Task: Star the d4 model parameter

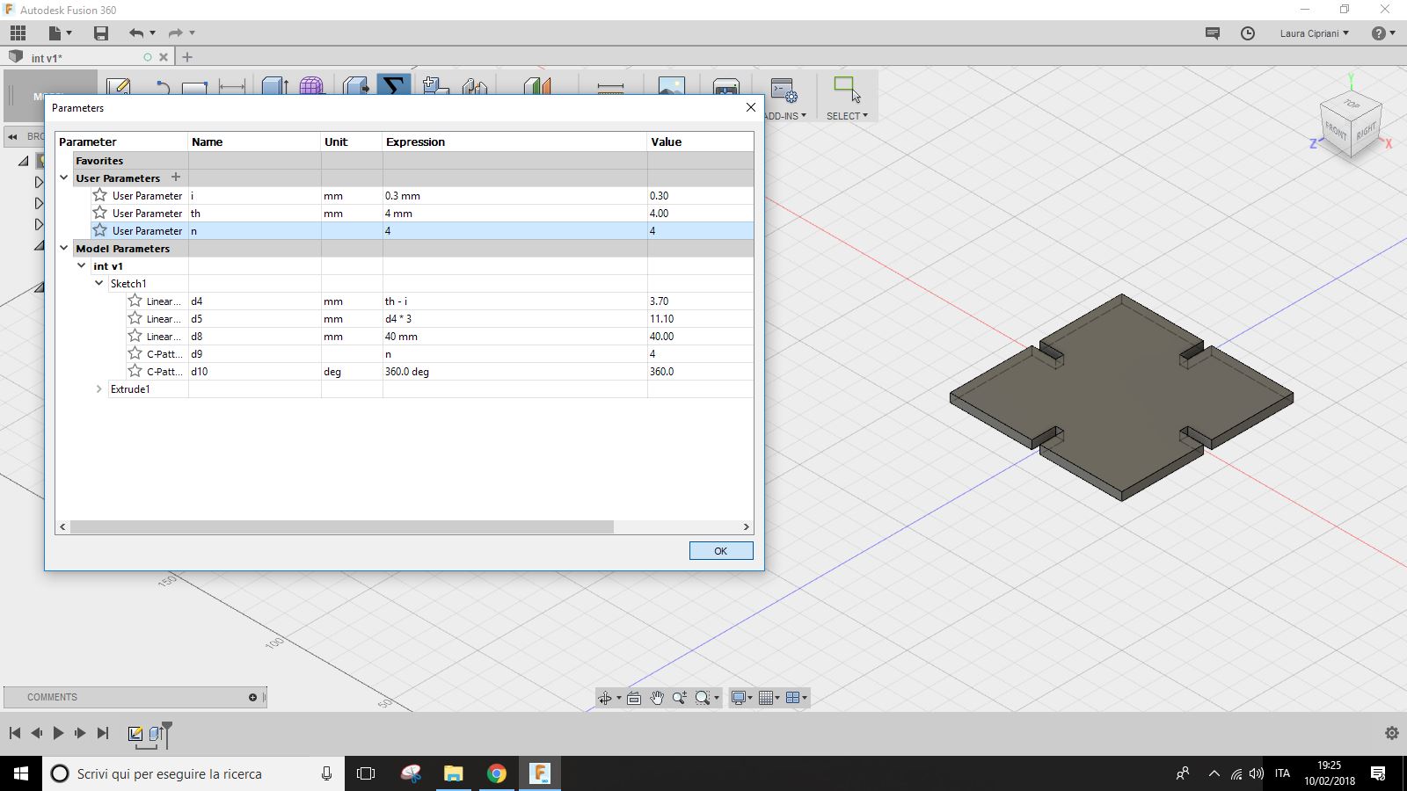Action: pyautogui.click(x=135, y=301)
